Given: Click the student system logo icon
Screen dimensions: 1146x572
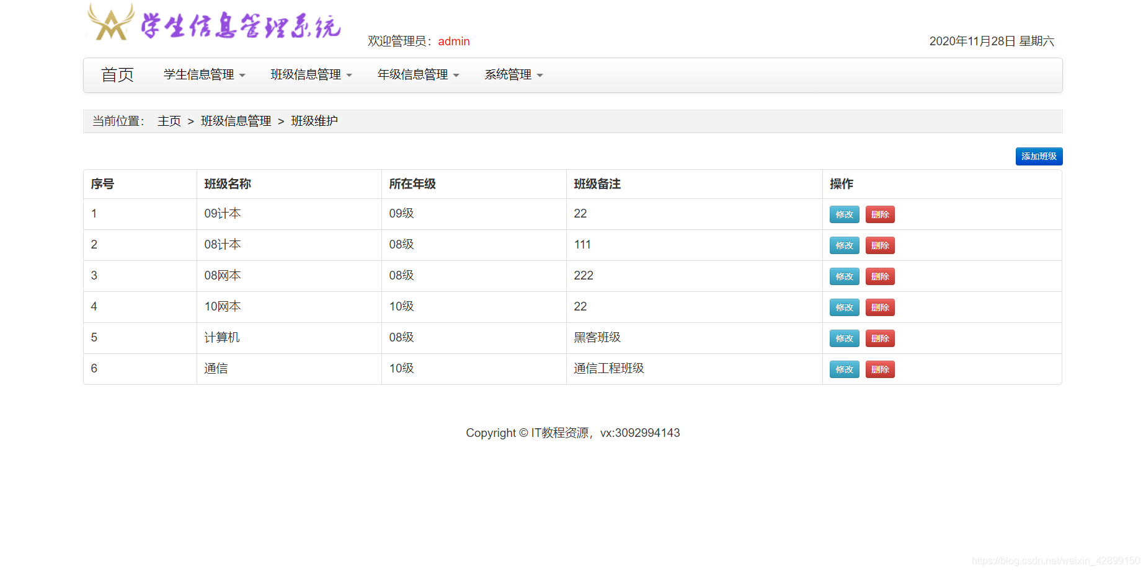Looking at the screenshot, I should [111, 22].
